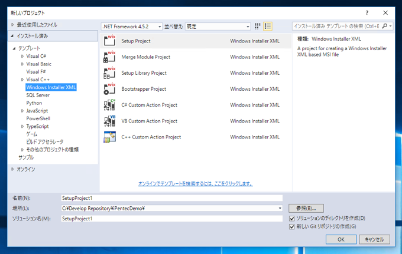Select the C# Custom Action Project icon
The width and height of the screenshot is (402, 254).
click(109, 105)
